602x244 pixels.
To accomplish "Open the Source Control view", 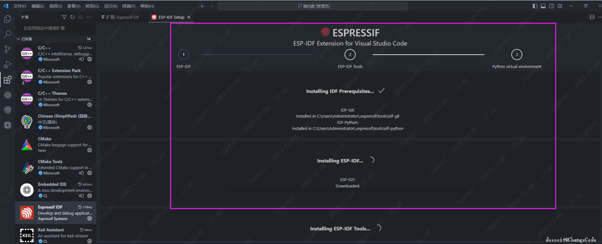I will pyautogui.click(x=8, y=49).
